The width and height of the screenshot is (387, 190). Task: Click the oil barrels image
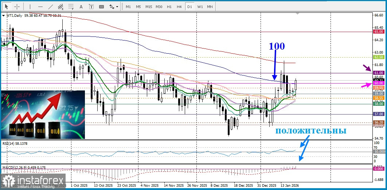tap(43, 115)
